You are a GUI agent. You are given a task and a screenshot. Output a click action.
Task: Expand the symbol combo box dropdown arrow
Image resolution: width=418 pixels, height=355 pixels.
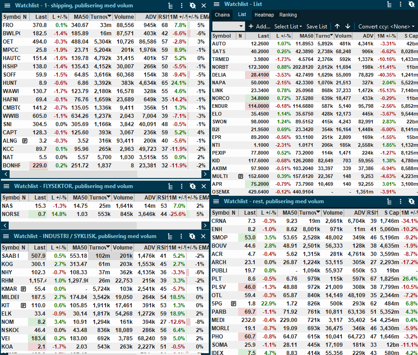tap(241, 27)
